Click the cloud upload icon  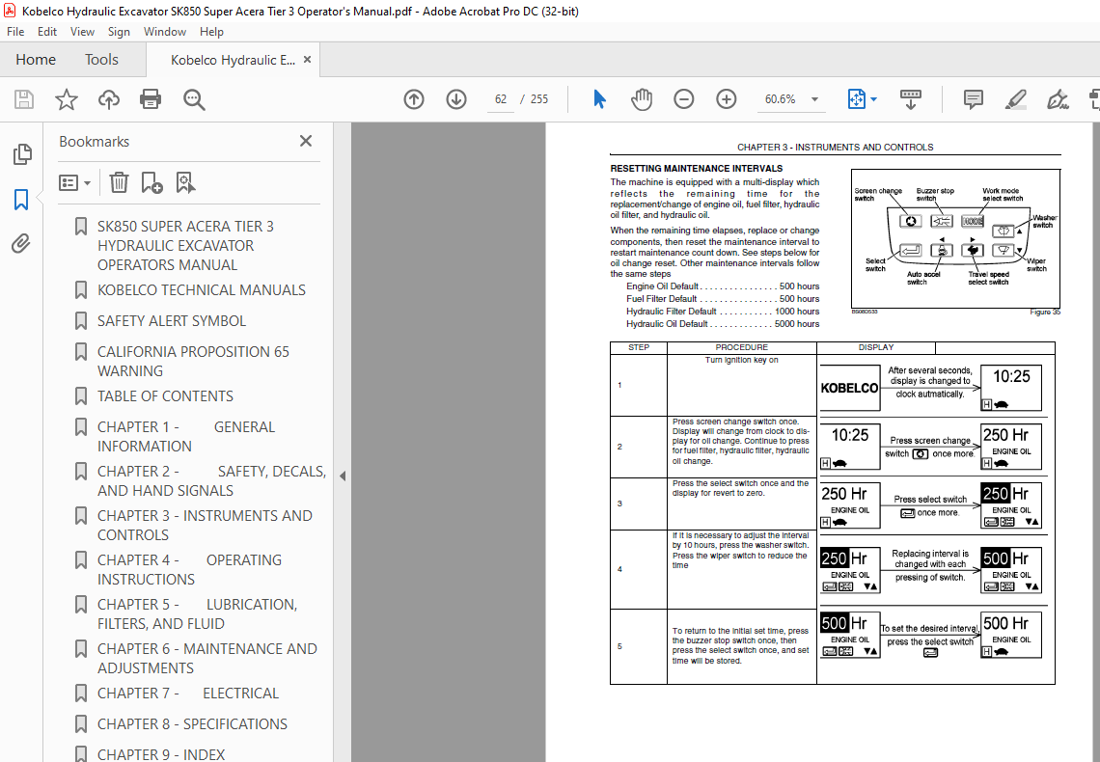(x=109, y=99)
